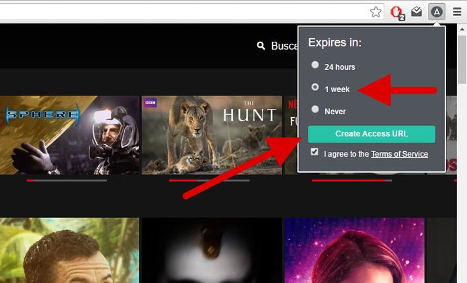Click the bookmark star icon

(376, 12)
